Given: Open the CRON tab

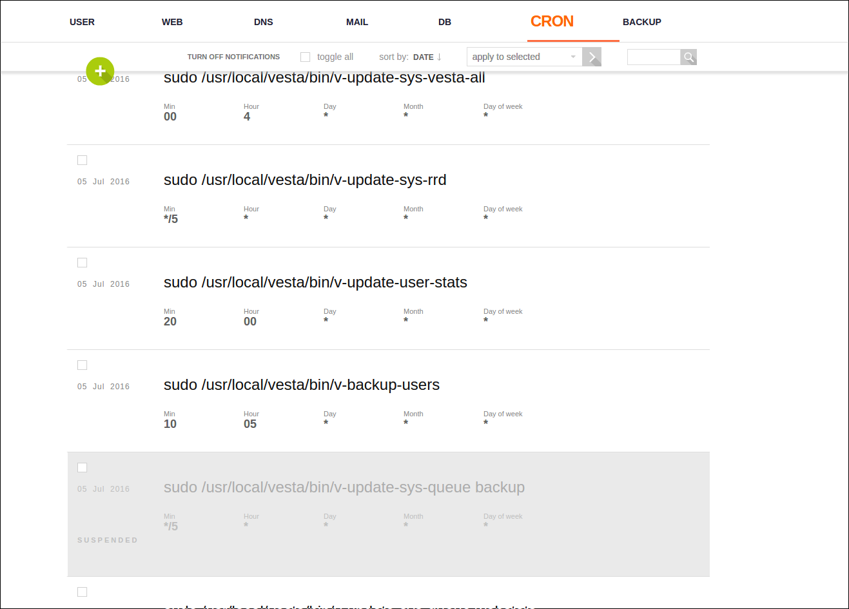Looking at the screenshot, I should pyautogui.click(x=552, y=21).
